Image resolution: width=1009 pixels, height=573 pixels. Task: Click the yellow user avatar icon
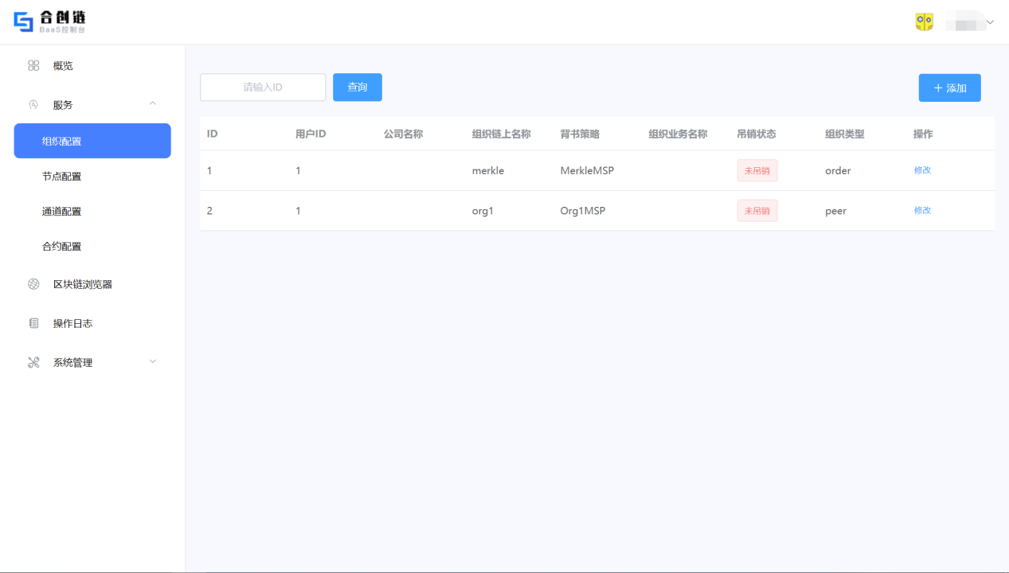coord(924,22)
